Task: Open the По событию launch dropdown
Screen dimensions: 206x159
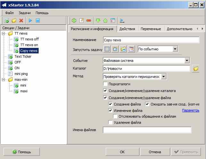Action: (x=175, y=49)
